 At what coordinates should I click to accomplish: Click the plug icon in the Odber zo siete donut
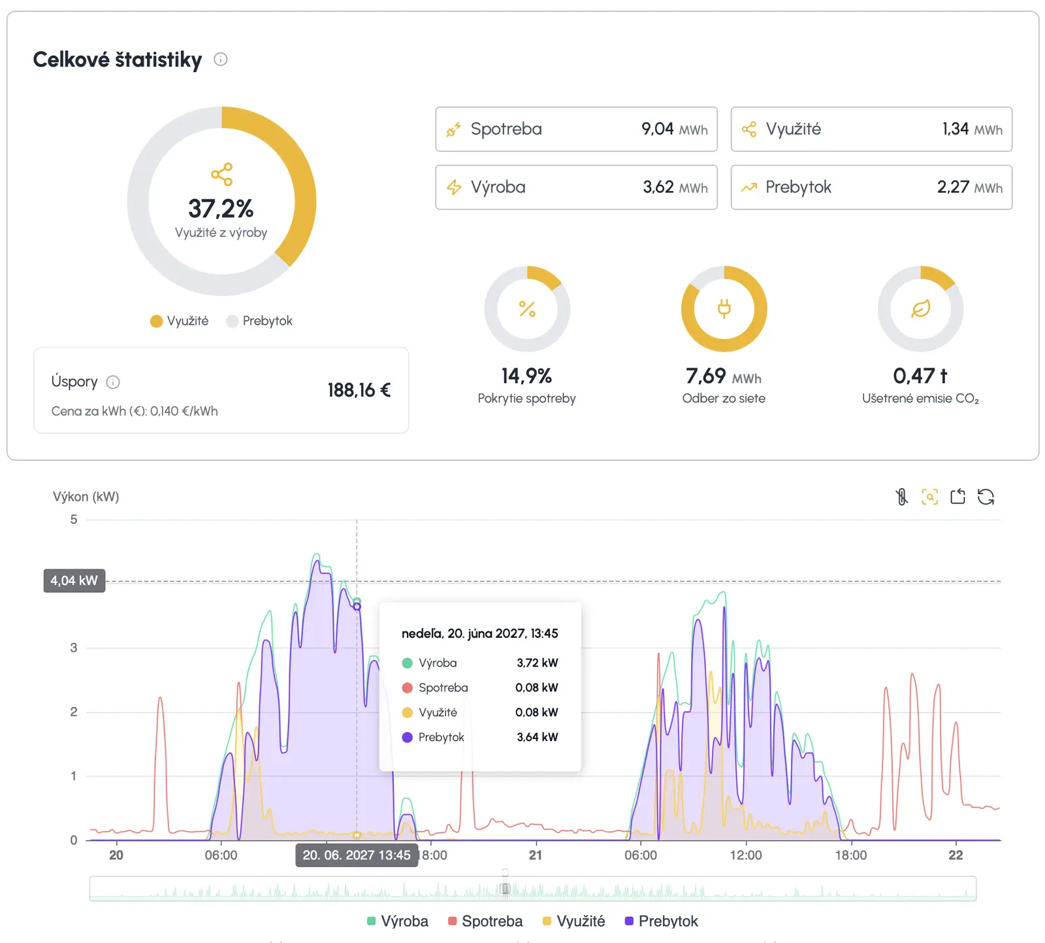pos(724,308)
